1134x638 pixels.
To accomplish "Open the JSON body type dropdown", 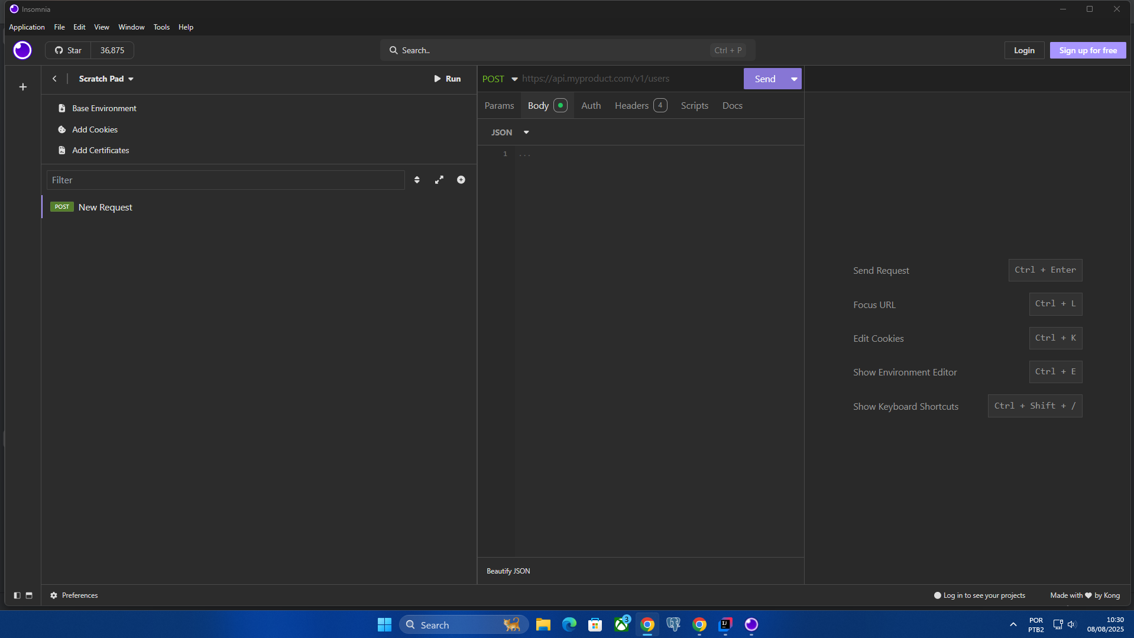I will (510, 132).
